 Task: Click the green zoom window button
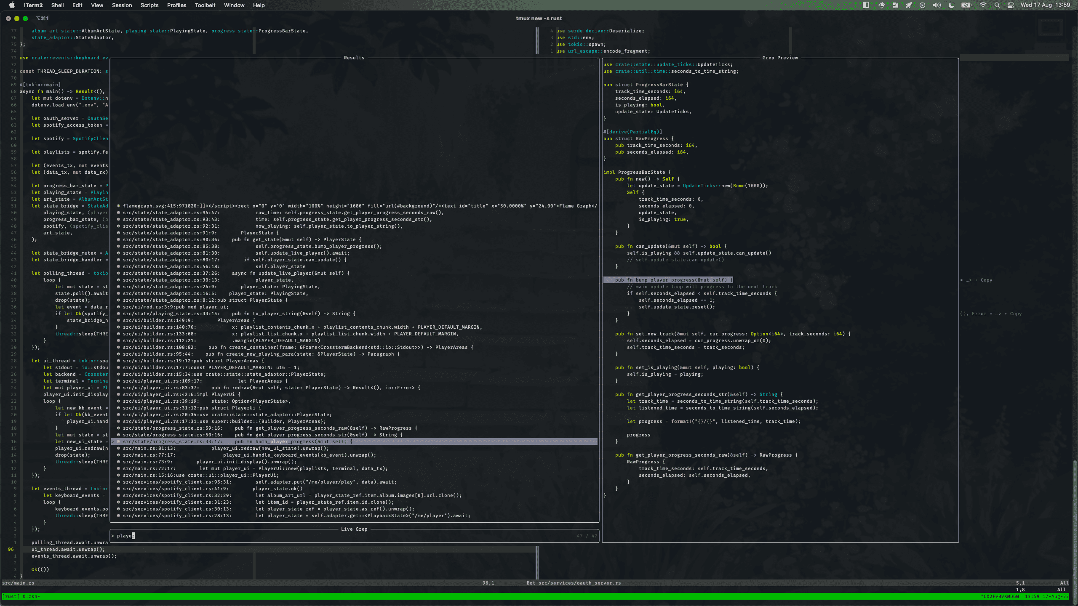(25, 19)
